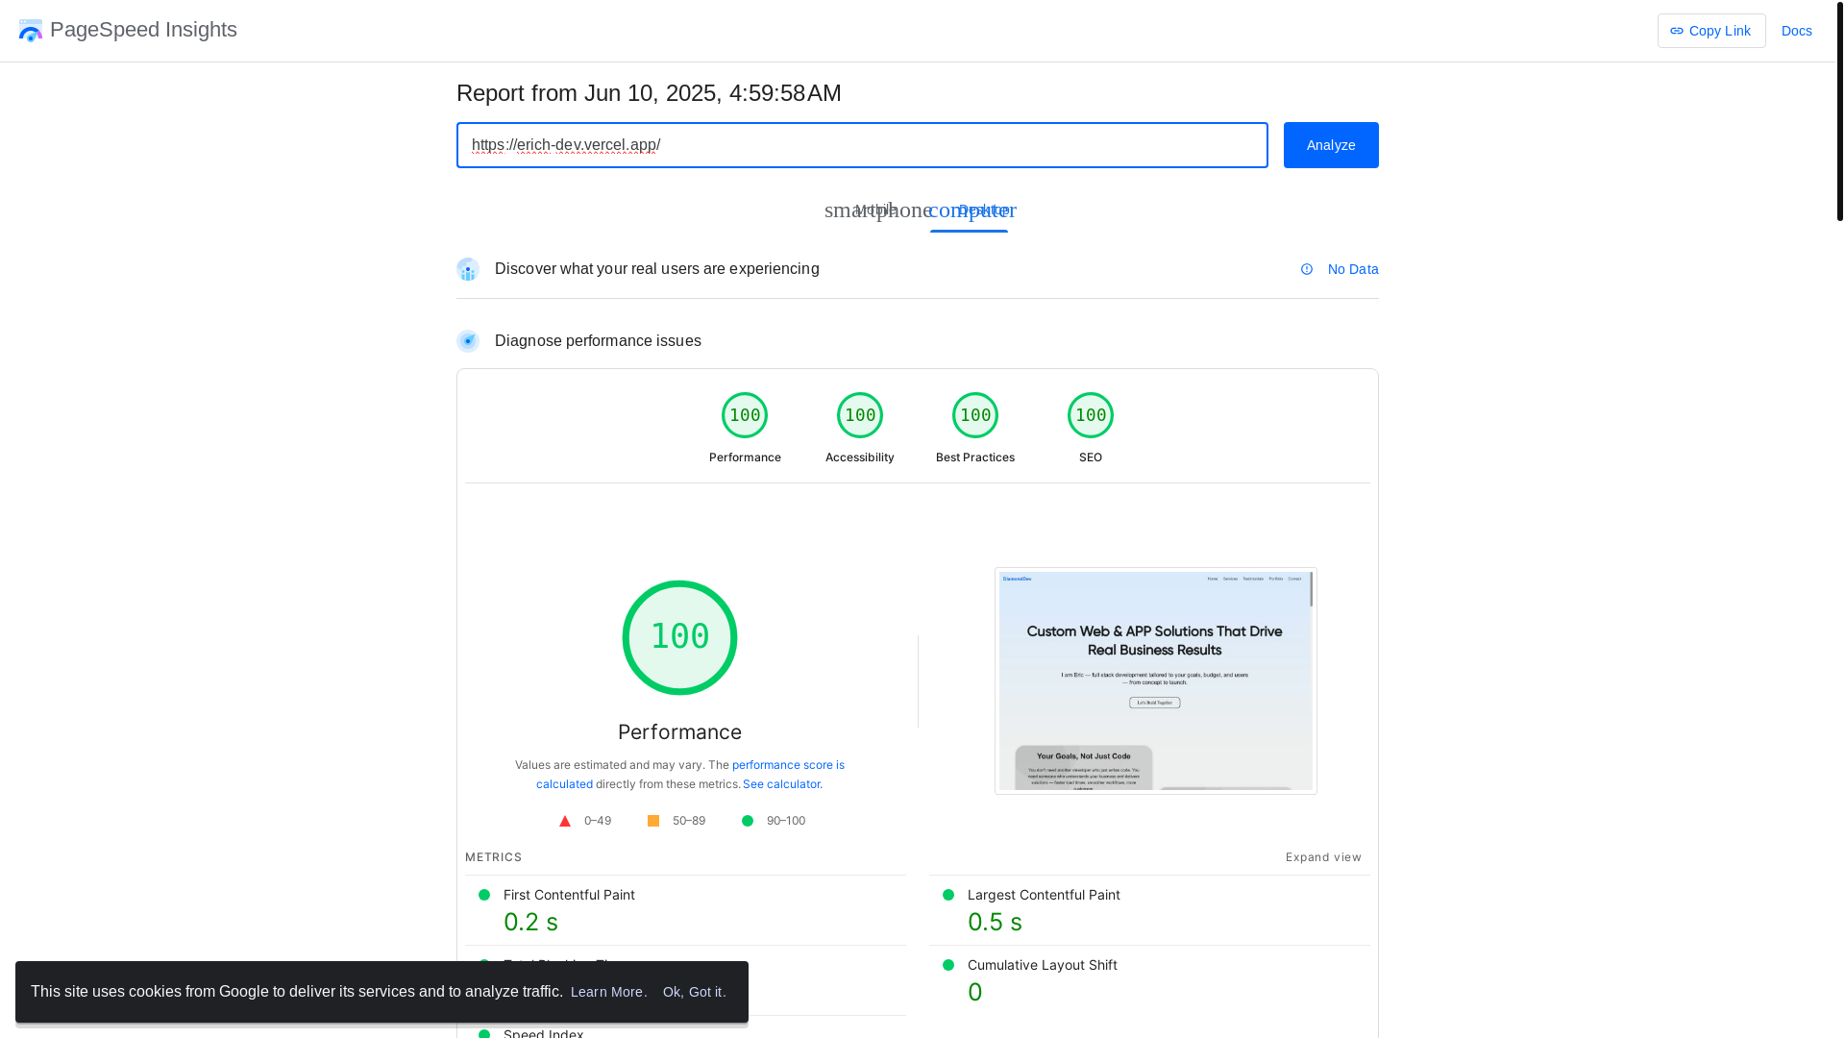Click the real users experience icon
Screen dimensions: 1845x1038
(x=468, y=269)
